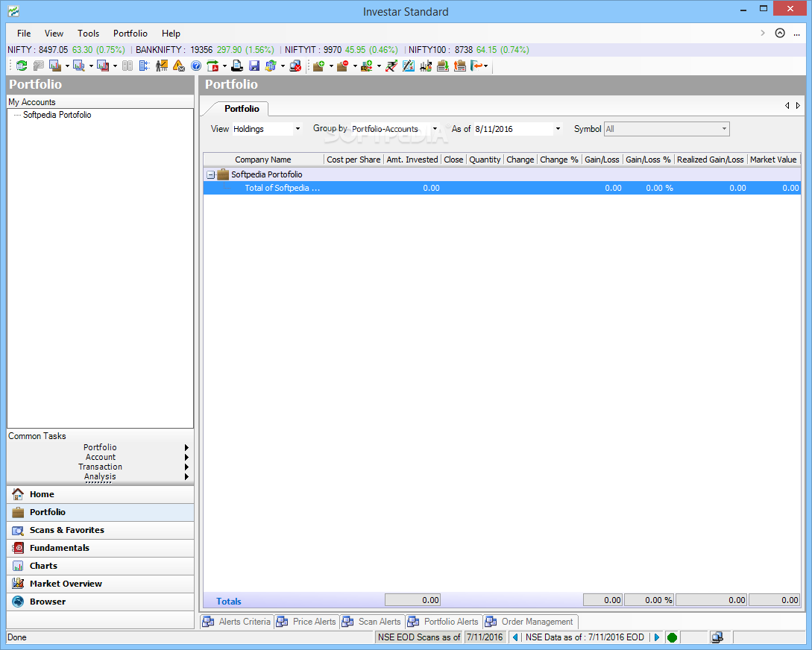Click the blue column-arrange toolbar icon

[145, 66]
